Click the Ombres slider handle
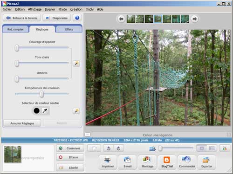 click(x=17, y=79)
